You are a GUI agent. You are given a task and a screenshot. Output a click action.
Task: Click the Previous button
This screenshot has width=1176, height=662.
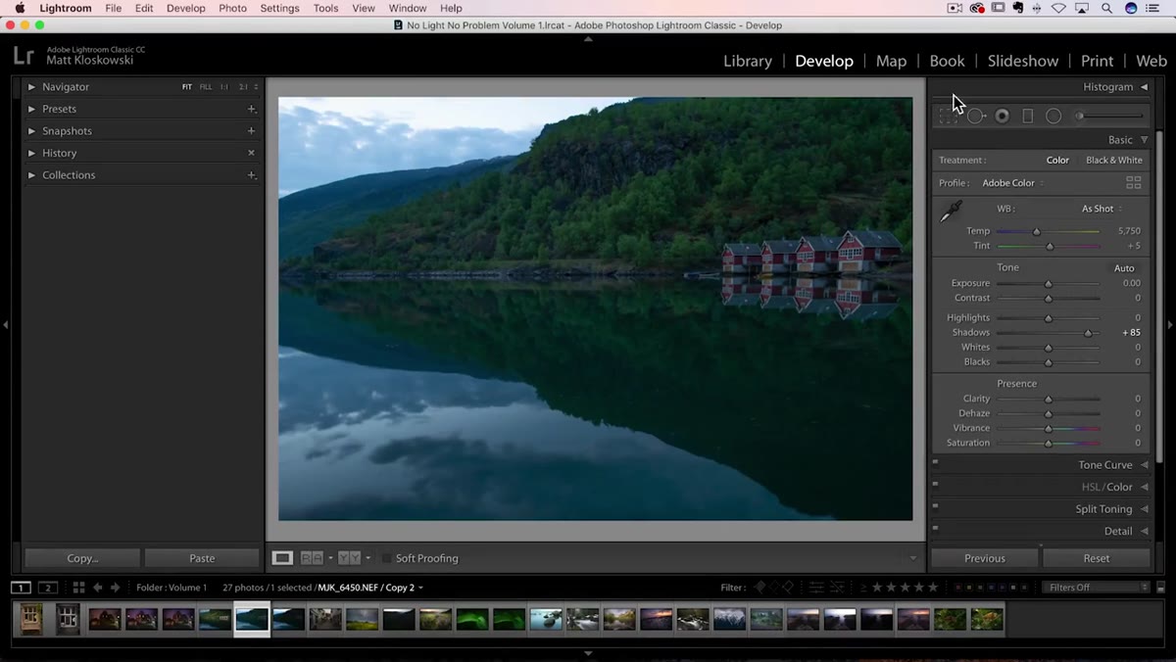click(x=984, y=558)
